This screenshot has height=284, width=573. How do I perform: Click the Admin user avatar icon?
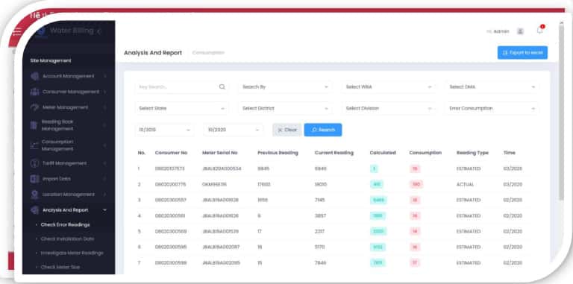point(520,31)
